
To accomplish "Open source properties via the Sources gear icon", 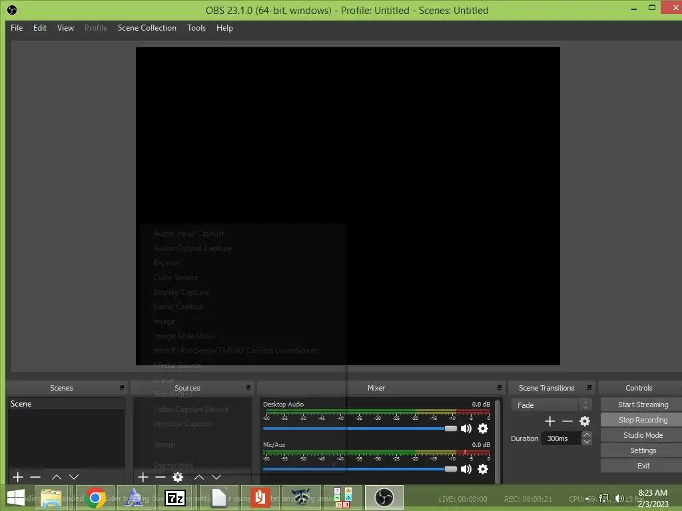I will pos(177,477).
